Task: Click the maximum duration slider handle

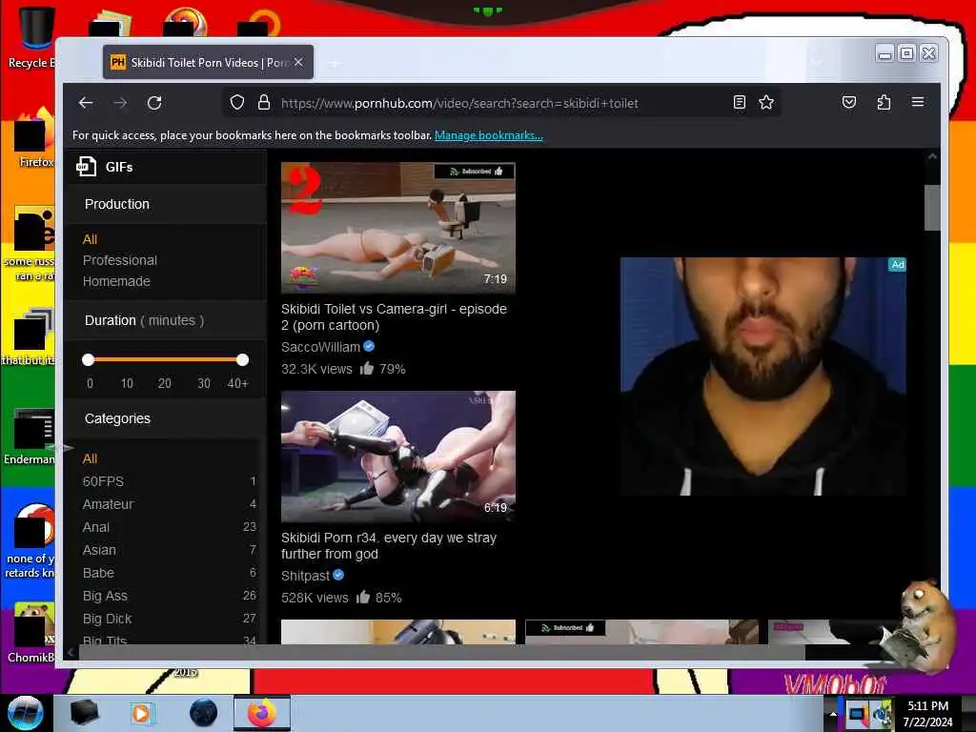Action: pyautogui.click(x=243, y=359)
